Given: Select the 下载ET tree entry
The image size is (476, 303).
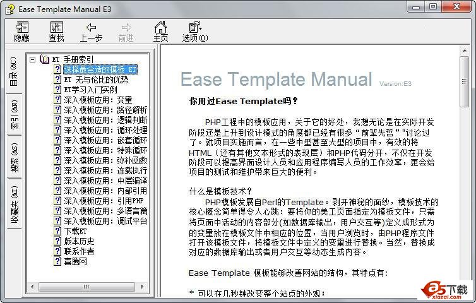Looking at the screenshot, I should pos(75,231).
